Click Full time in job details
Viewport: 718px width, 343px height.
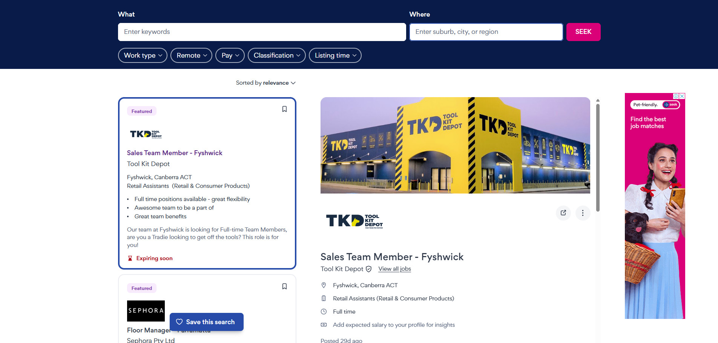[x=344, y=312]
